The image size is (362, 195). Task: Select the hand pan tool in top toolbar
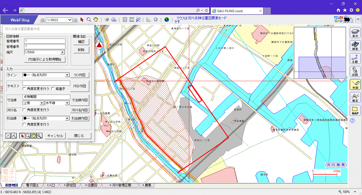(x=96, y=20)
